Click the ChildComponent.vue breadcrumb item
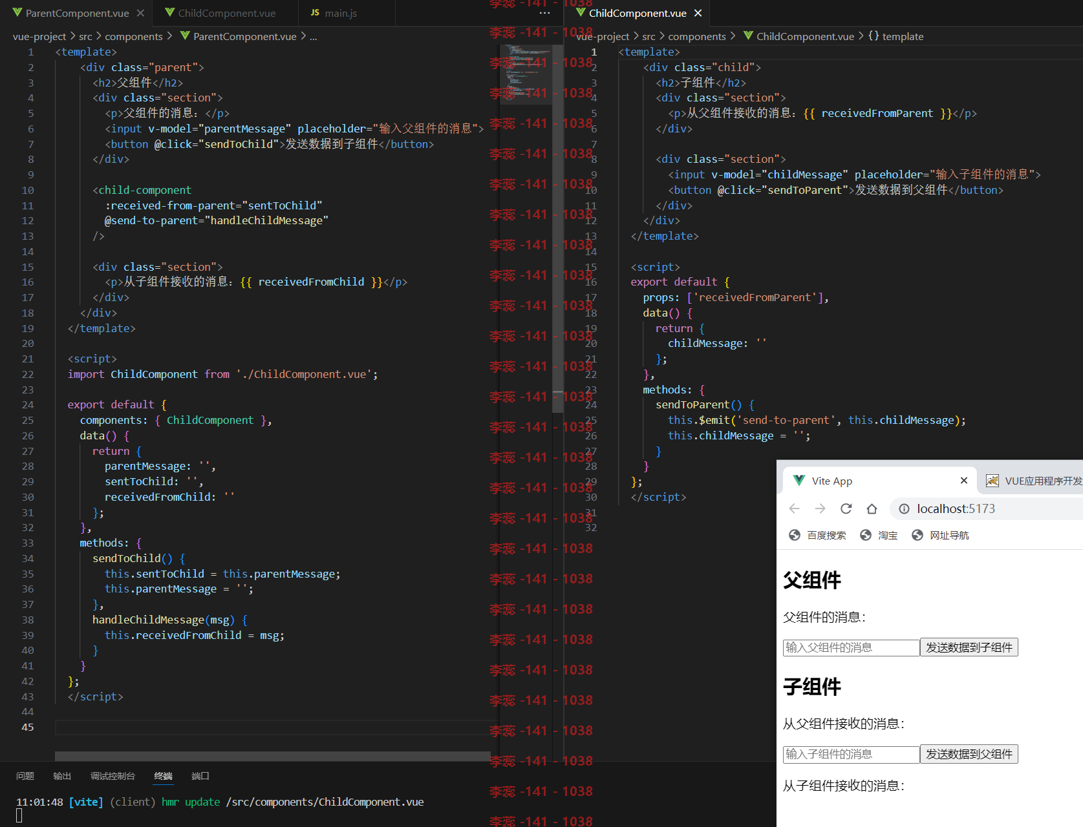Viewport: 1083px width, 827px height. pyautogui.click(x=799, y=36)
